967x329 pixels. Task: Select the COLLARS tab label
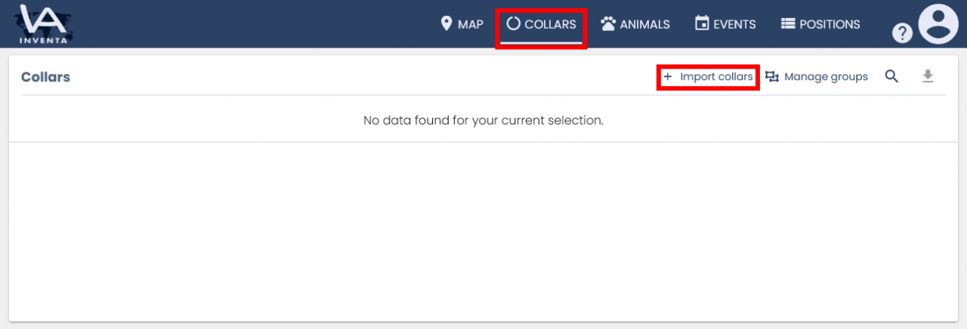click(x=550, y=24)
